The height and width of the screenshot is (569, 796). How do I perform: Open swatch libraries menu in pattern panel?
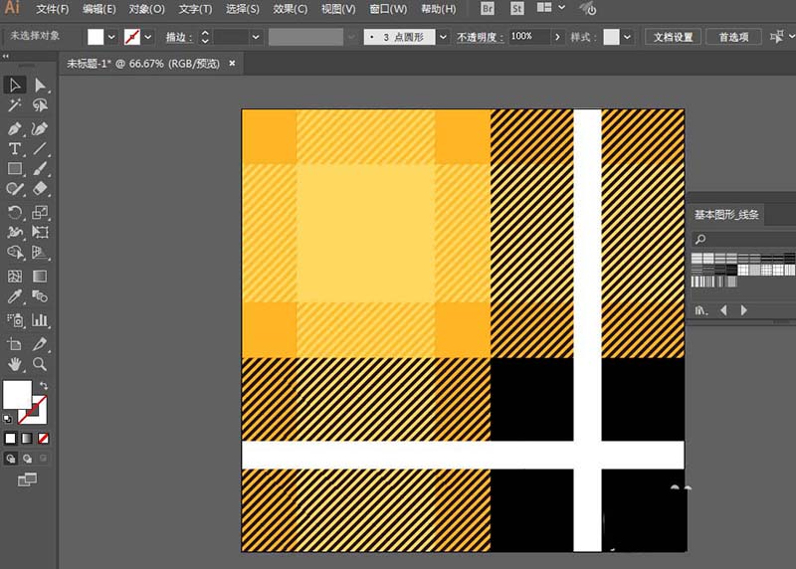tap(700, 310)
